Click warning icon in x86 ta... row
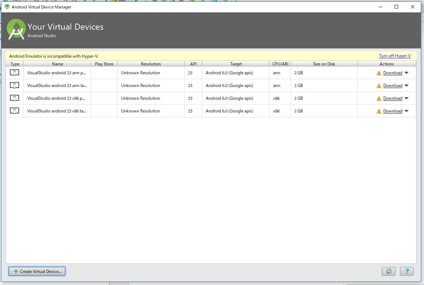 [x=379, y=111]
